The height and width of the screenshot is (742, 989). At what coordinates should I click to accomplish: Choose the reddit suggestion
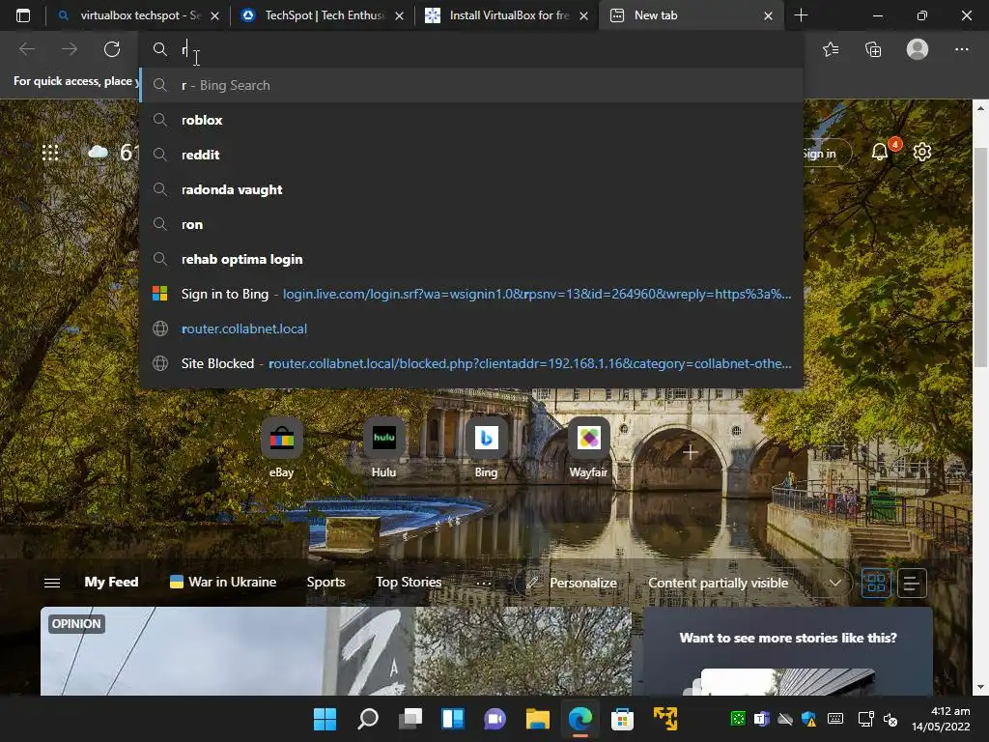[470, 155]
